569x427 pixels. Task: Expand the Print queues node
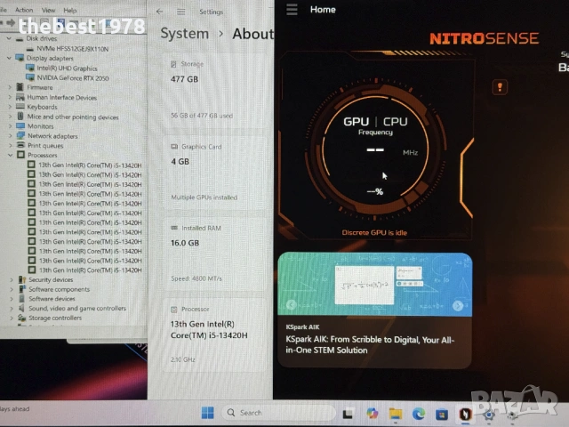tap(10, 145)
